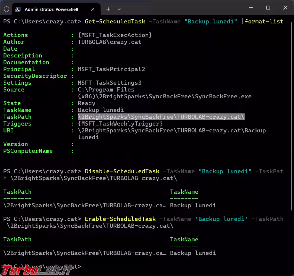Viewport: 294px width, 276px height.
Task: Click the administrator shield icon in title bar
Action: pyautogui.click(x=7, y=9)
